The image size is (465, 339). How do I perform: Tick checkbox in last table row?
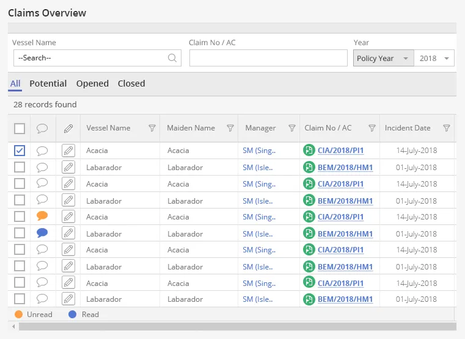coord(20,299)
